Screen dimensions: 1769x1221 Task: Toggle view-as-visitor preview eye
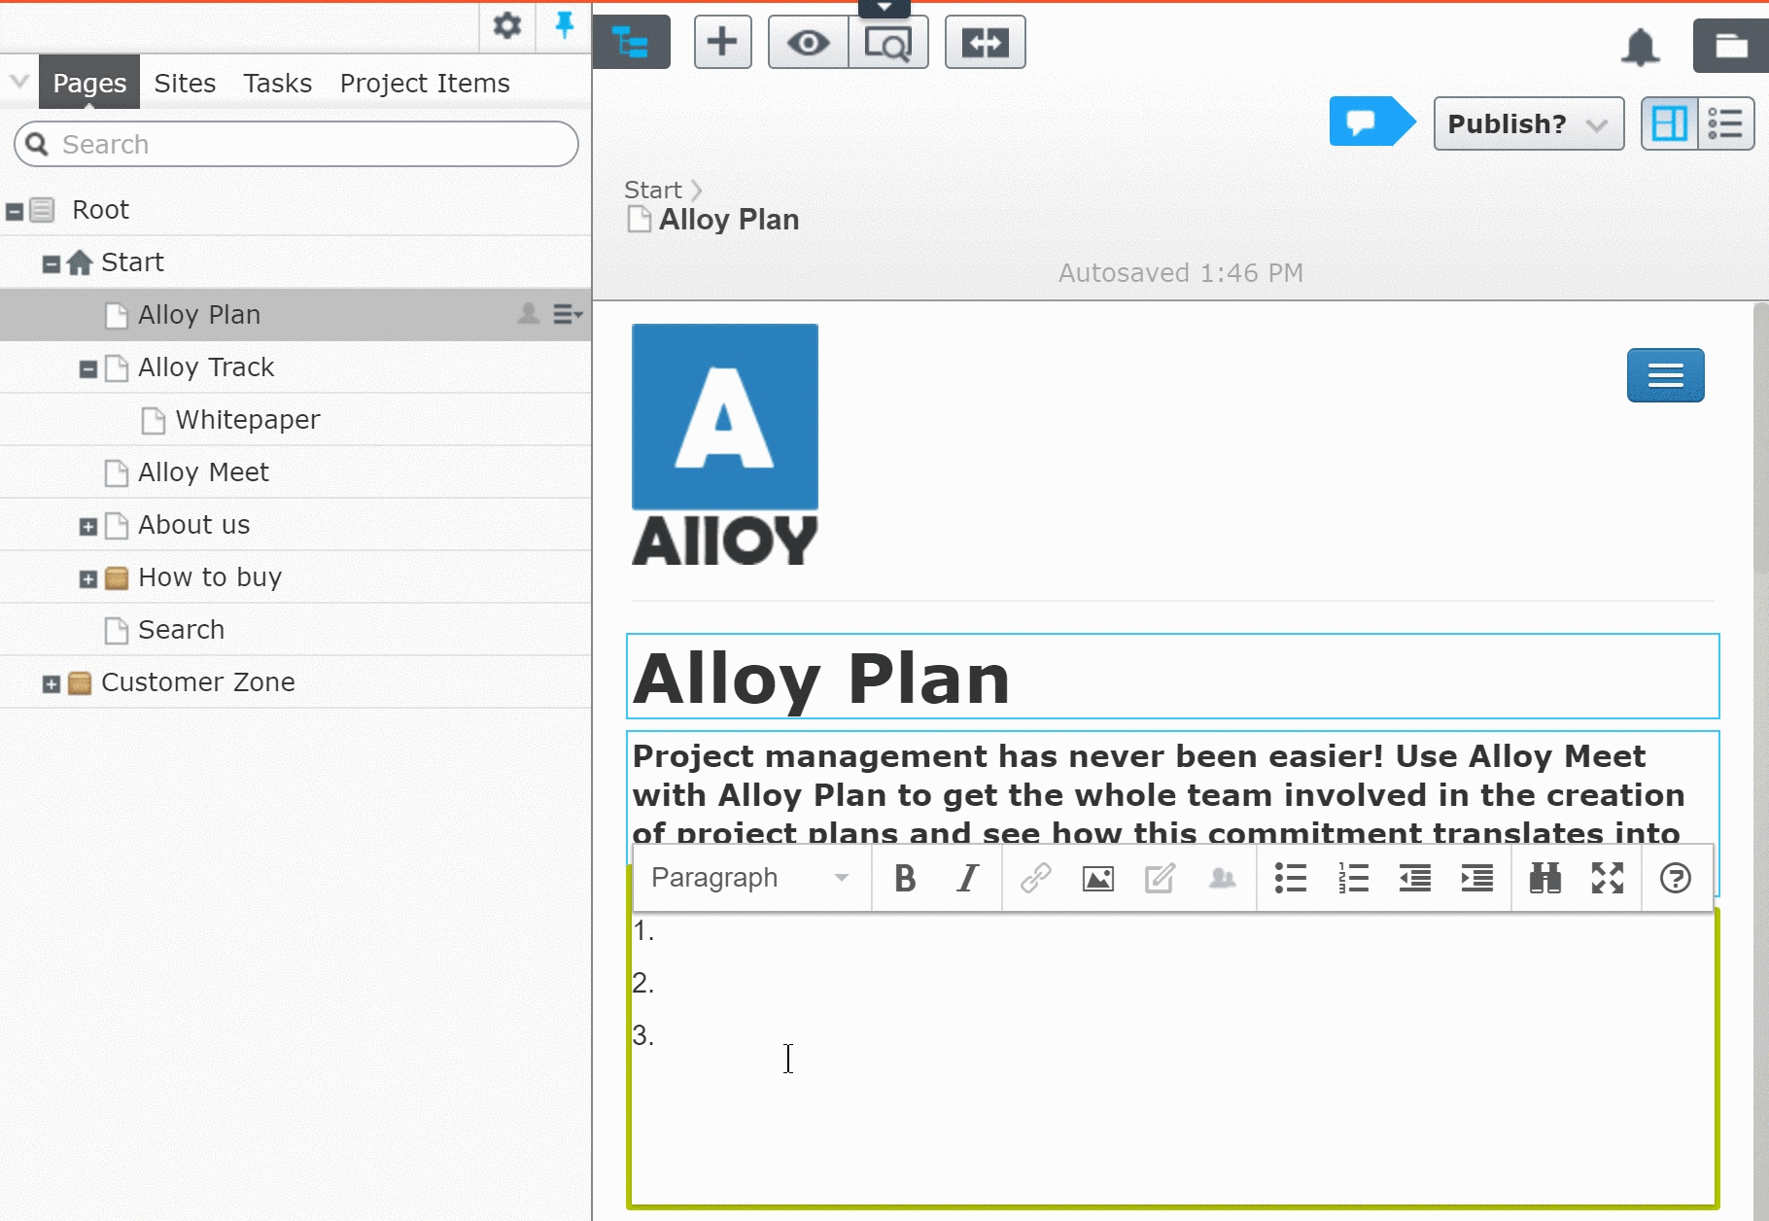point(808,43)
